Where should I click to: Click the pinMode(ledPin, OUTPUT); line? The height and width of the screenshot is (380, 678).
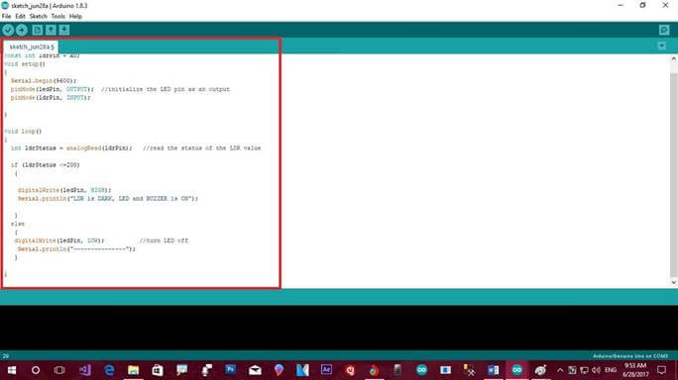53,89
